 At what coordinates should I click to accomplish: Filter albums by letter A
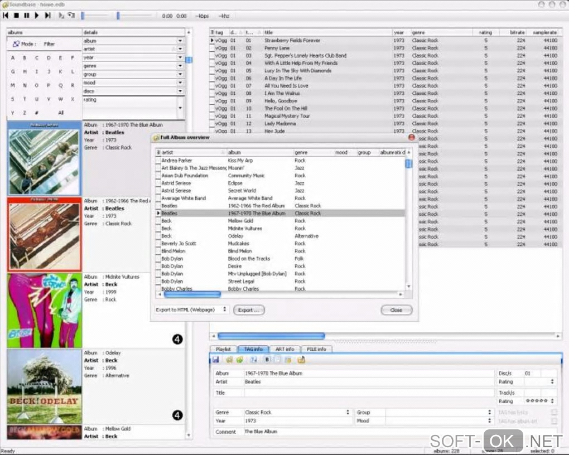(13, 57)
